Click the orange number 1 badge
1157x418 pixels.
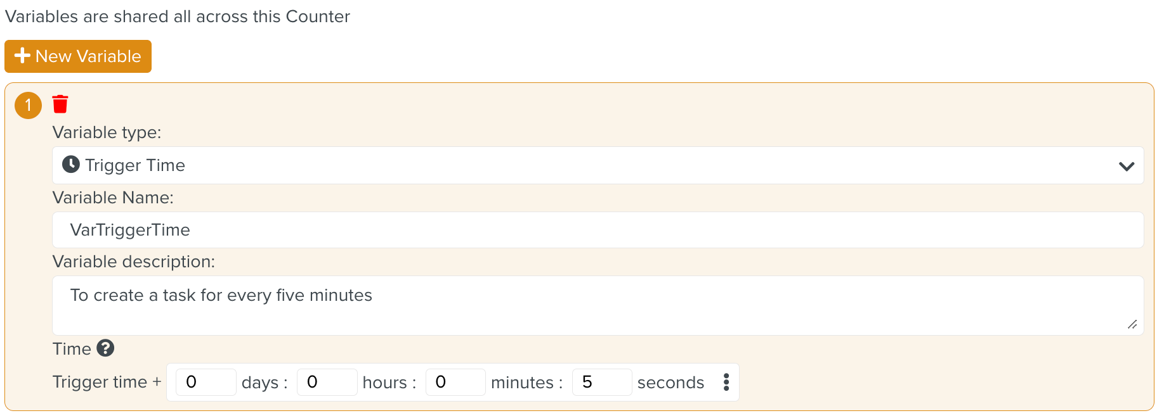tap(28, 105)
